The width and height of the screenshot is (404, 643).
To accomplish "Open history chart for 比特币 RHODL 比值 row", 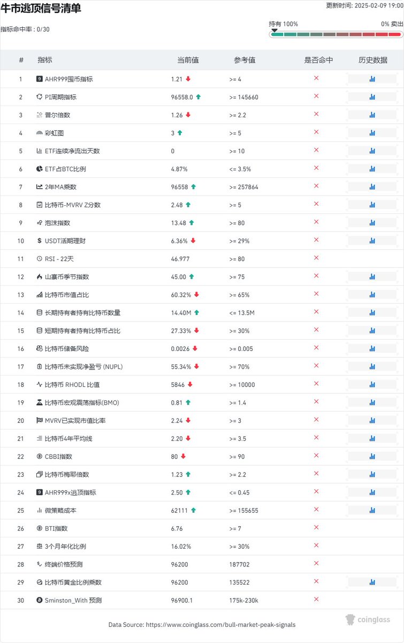I will coord(372,384).
